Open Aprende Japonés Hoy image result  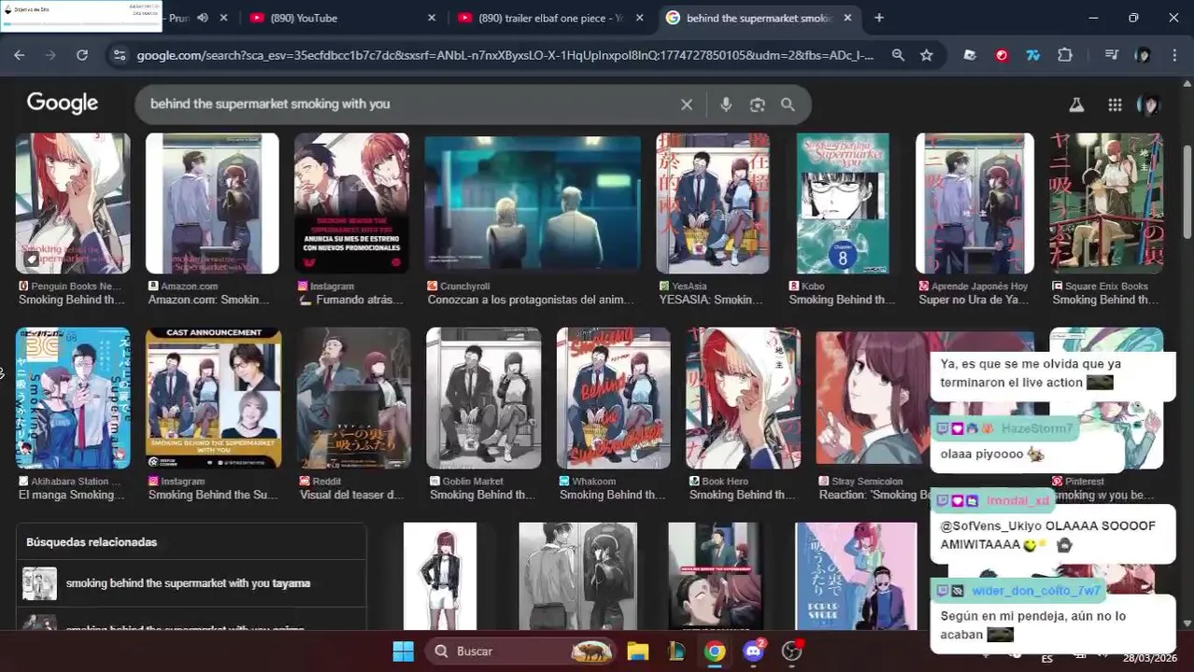[x=974, y=203]
